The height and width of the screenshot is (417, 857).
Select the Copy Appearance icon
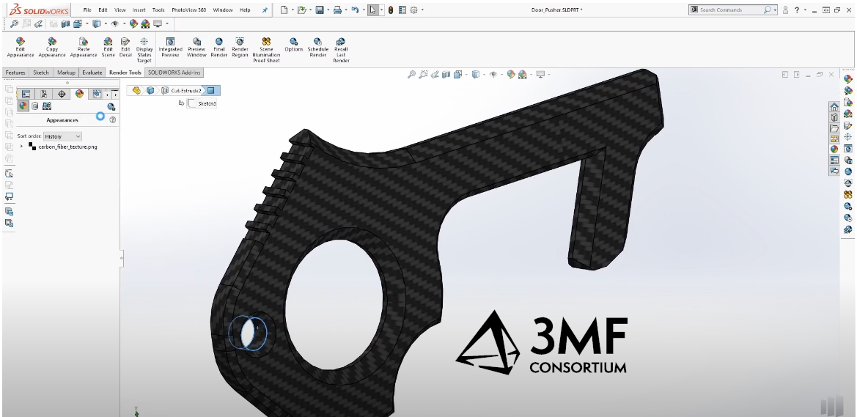52,47
